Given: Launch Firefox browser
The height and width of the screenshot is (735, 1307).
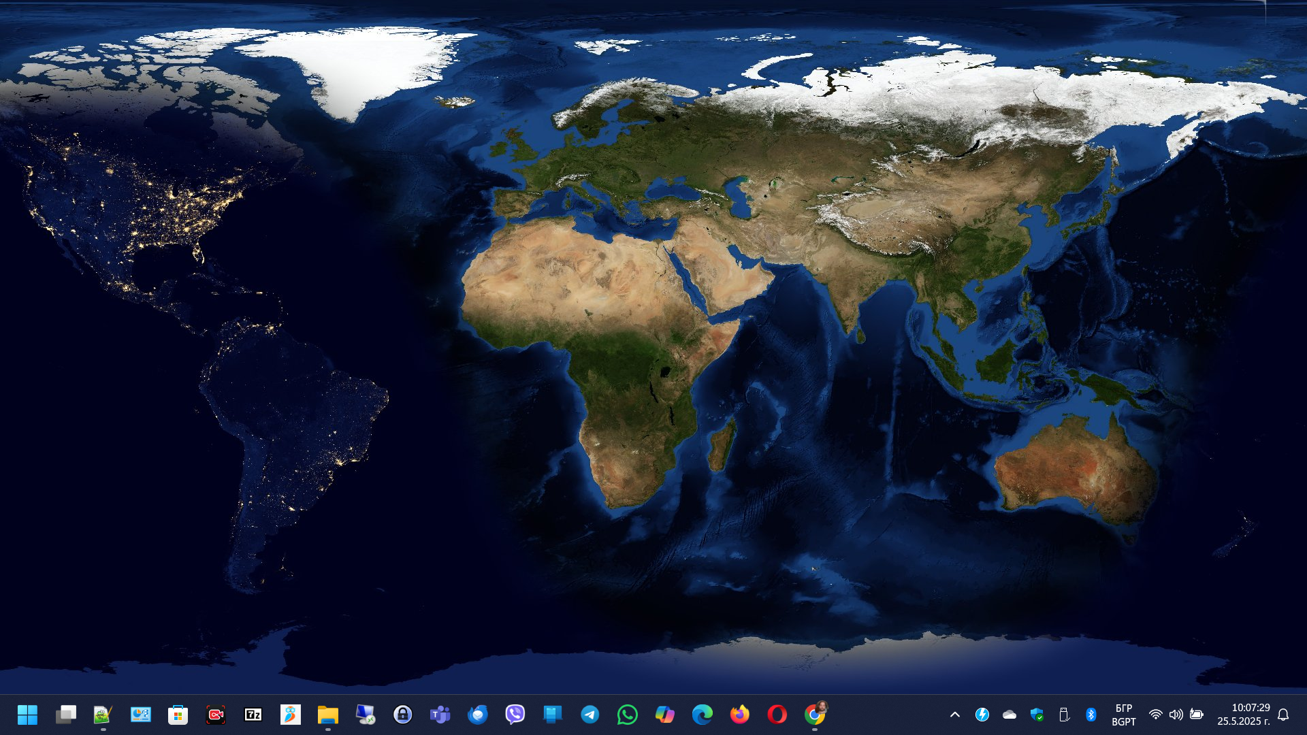Looking at the screenshot, I should pyautogui.click(x=739, y=715).
